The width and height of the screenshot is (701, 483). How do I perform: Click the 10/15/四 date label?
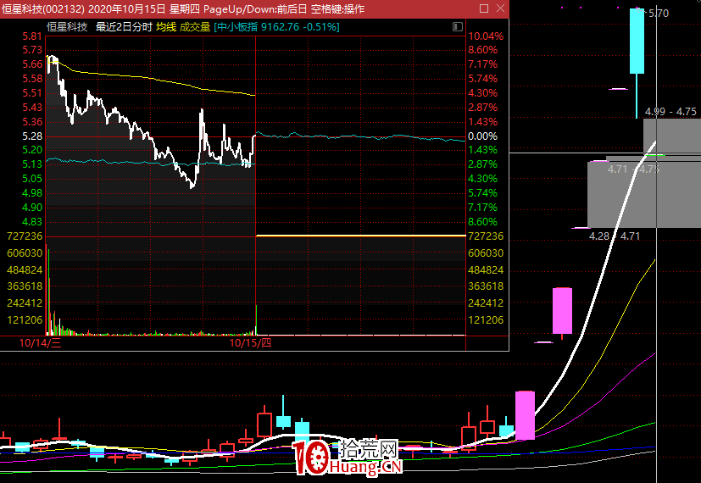tap(250, 343)
